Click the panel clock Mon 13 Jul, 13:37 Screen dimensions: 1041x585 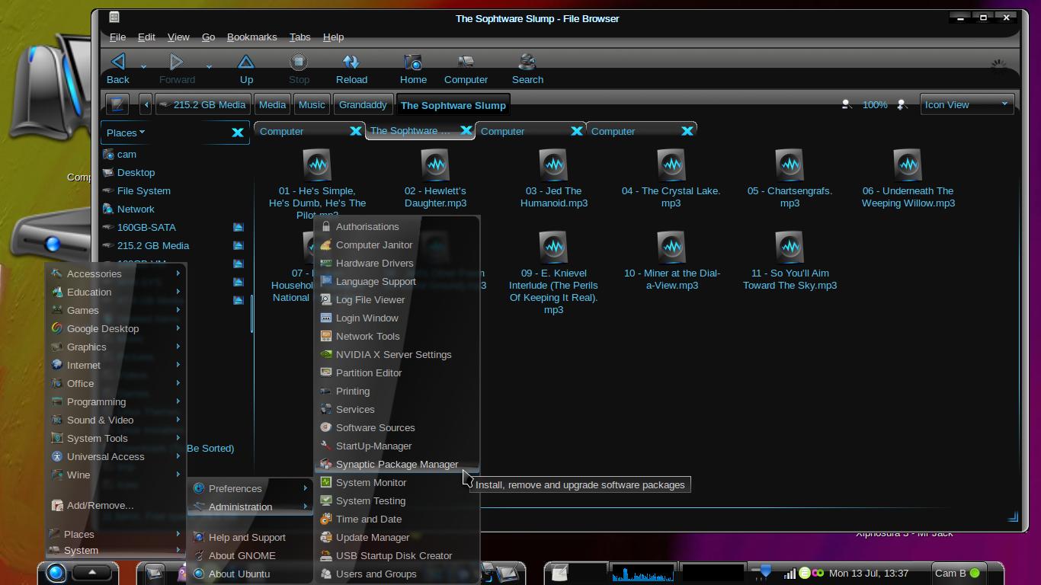(x=869, y=573)
